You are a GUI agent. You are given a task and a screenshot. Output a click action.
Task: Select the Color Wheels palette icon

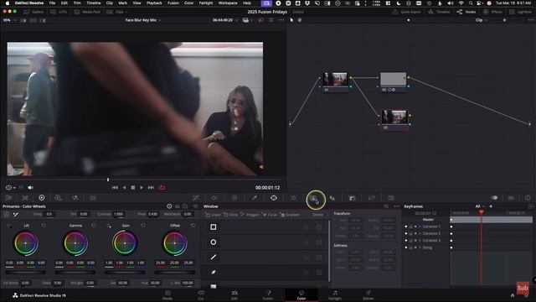pyautogui.click(x=42, y=198)
